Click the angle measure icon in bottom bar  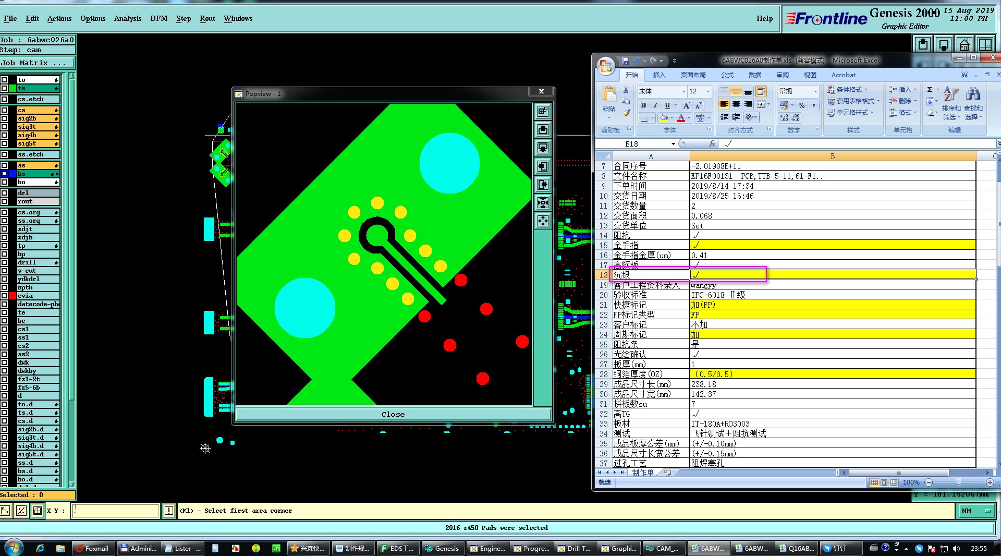pyautogui.click(x=21, y=511)
